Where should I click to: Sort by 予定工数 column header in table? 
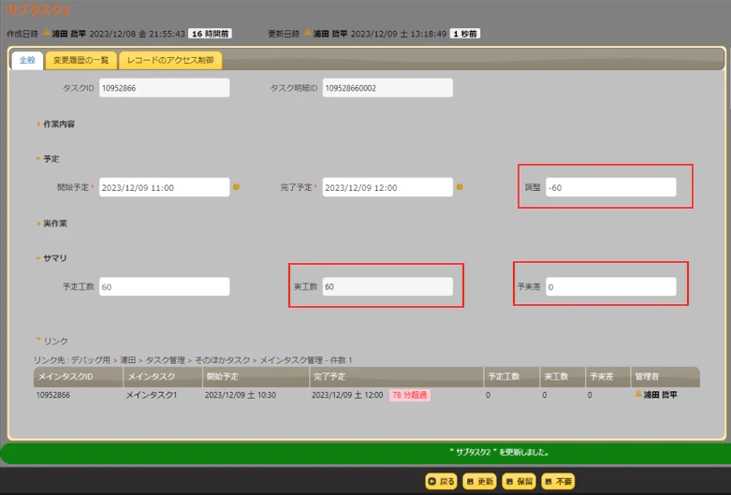coord(511,376)
